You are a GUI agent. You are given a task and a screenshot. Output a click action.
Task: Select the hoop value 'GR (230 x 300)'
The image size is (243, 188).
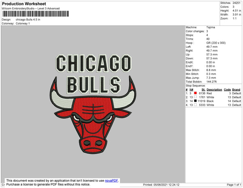pyautogui.click(x=216, y=43)
